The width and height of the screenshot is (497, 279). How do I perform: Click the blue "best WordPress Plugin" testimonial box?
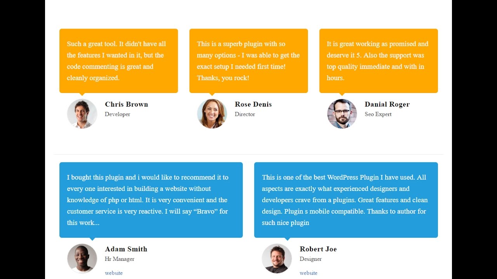[346, 200]
